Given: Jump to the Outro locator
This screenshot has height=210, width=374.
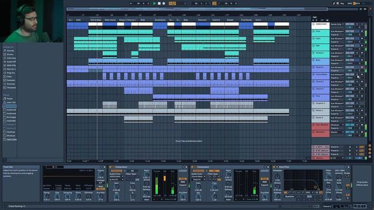Looking at the screenshot, I should coord(258,20).
